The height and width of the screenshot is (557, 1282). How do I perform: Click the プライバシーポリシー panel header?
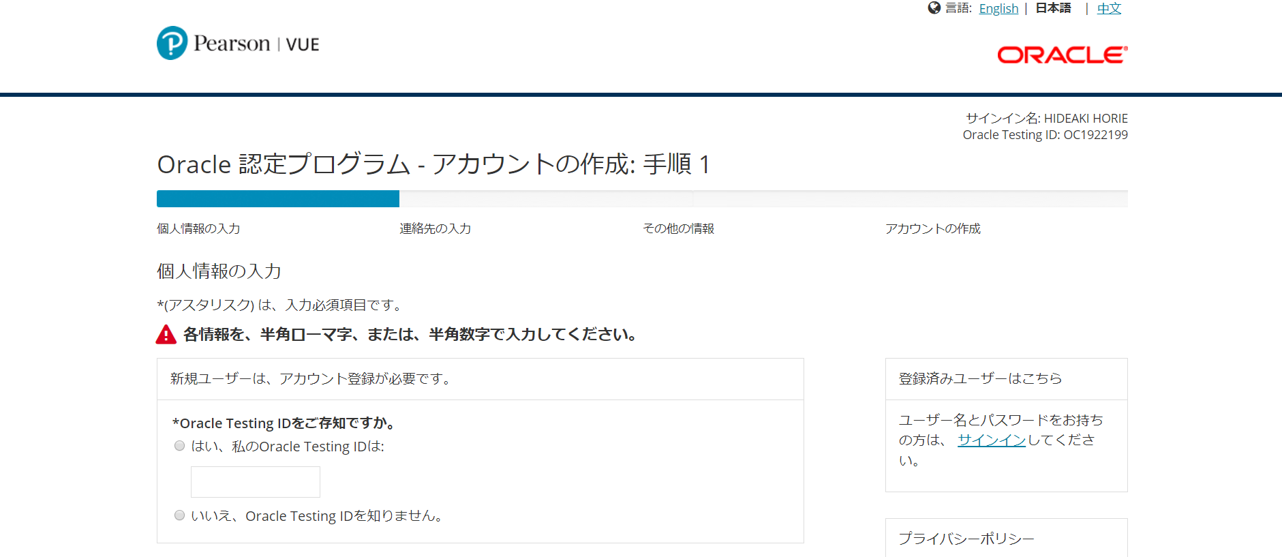pyautogui.click(x=966, y=539)
